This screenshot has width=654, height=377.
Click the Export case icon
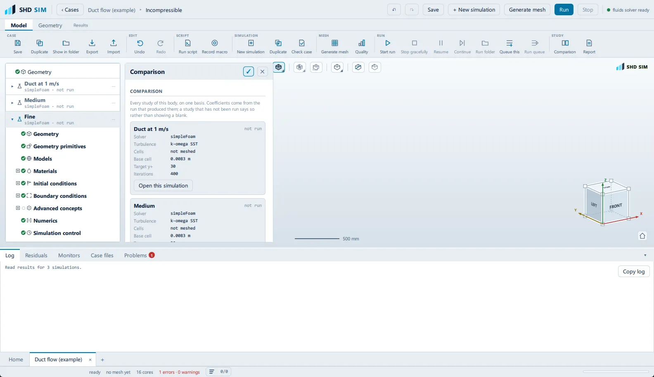(x=92, y=43)
